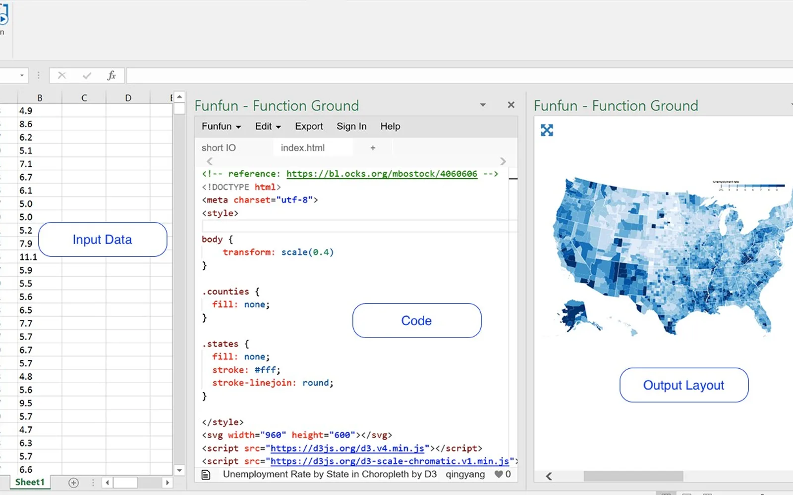Click the document icon beside the post title
This screenshot has width=793, height=495.
(206, 475)
